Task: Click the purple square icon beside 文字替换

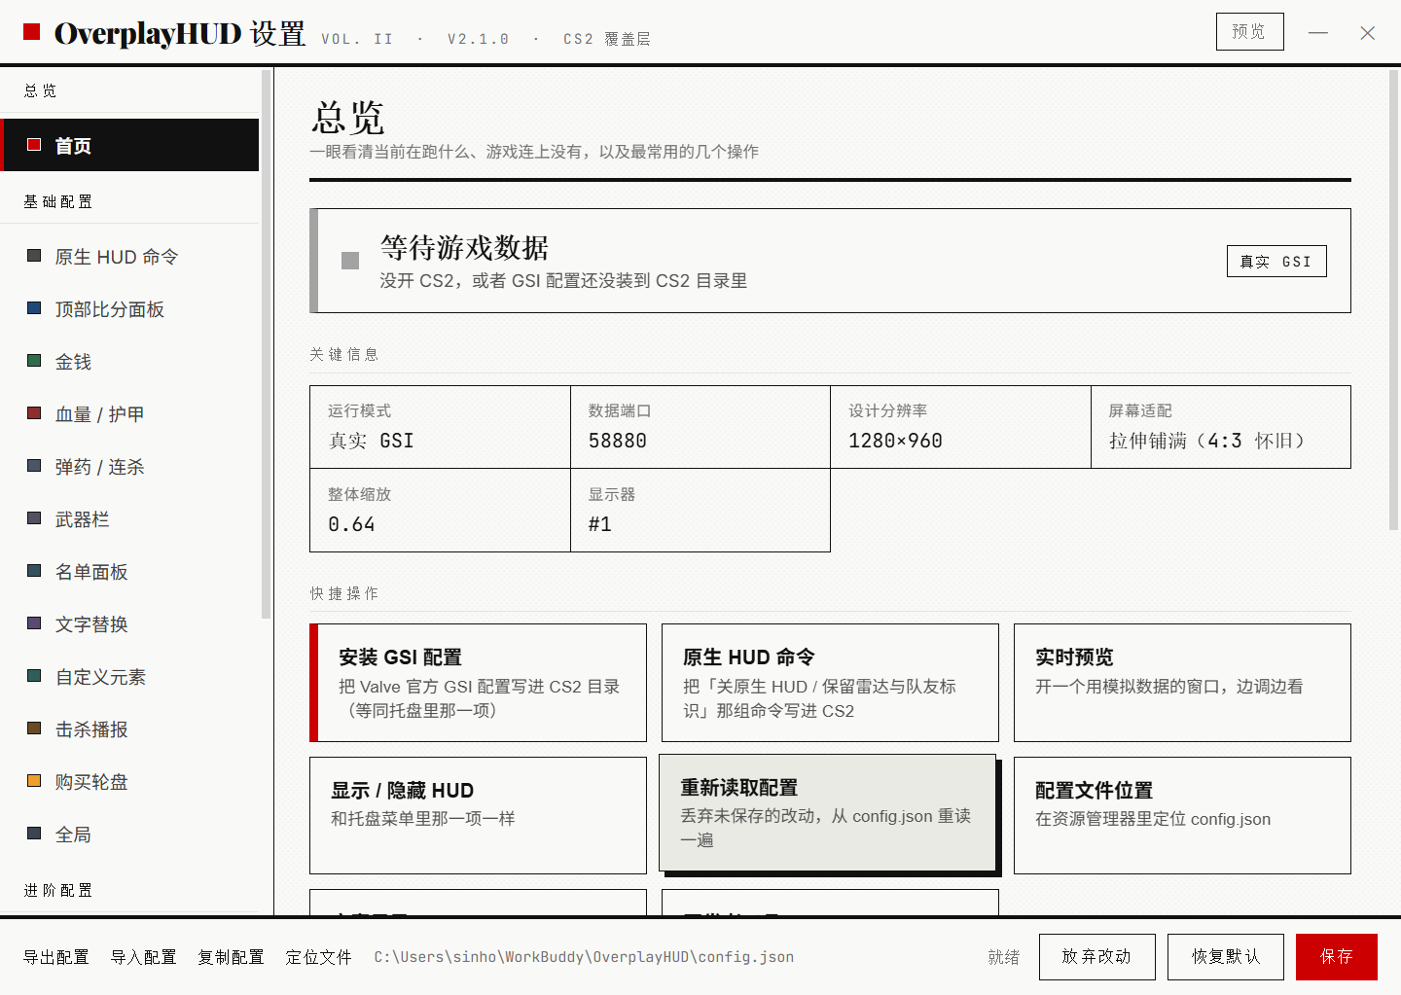Action: coord(34,623)
